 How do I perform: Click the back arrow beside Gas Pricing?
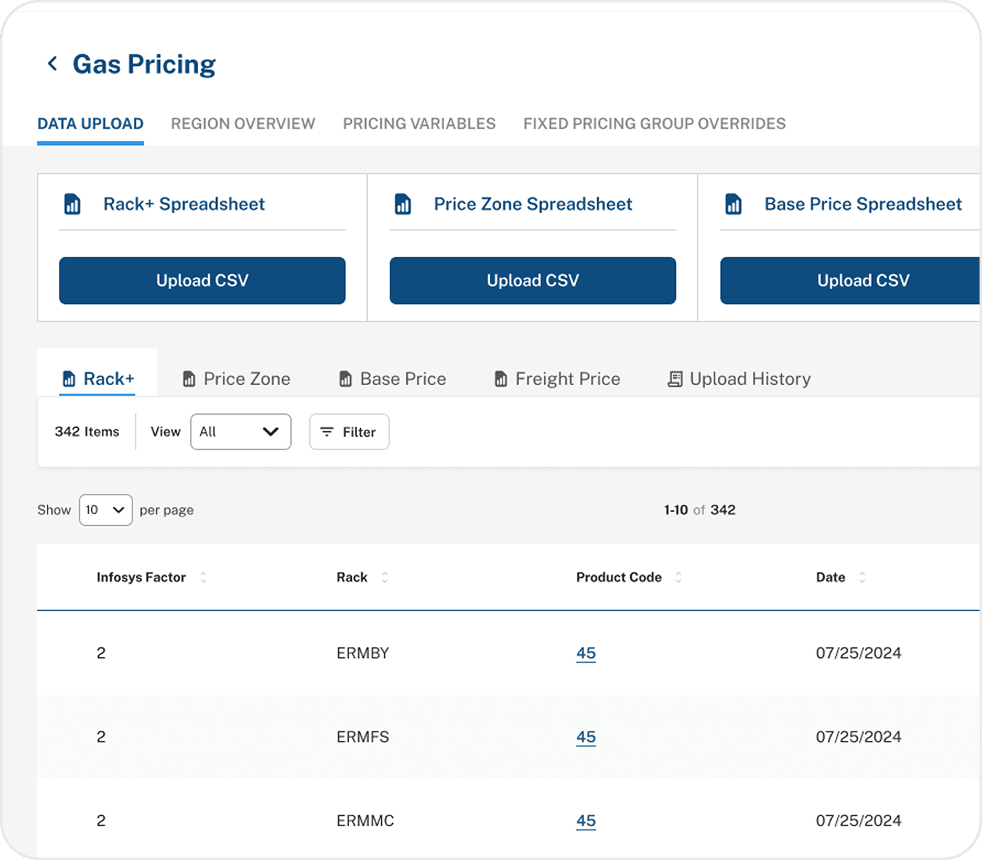(53, 64)
